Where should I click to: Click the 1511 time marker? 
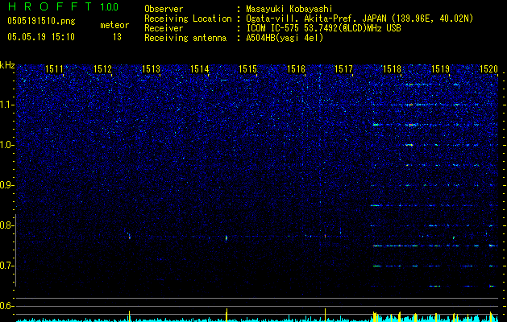pyautogui.click(x=54, y=68)
